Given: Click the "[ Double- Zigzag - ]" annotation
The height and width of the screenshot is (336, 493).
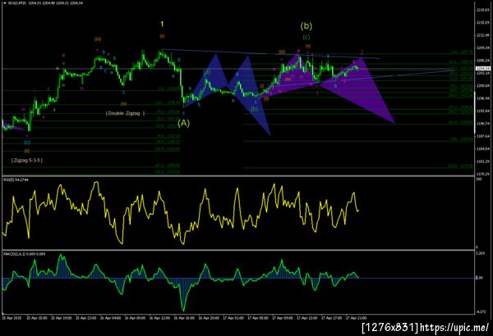Looking at the screenshot, I should (x=125, y=113).
